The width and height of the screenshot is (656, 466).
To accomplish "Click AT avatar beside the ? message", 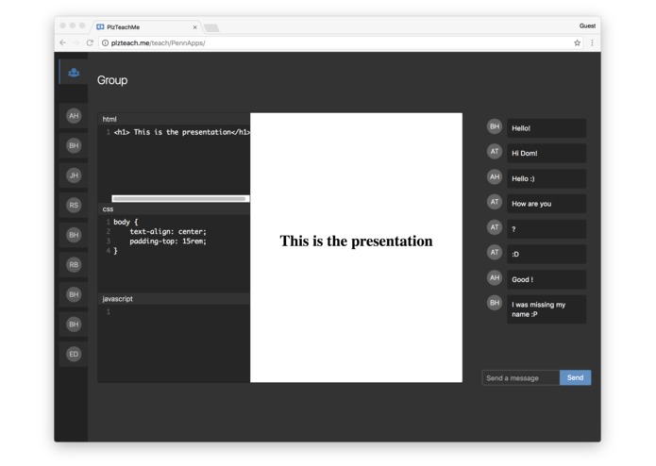I will 495,227.
